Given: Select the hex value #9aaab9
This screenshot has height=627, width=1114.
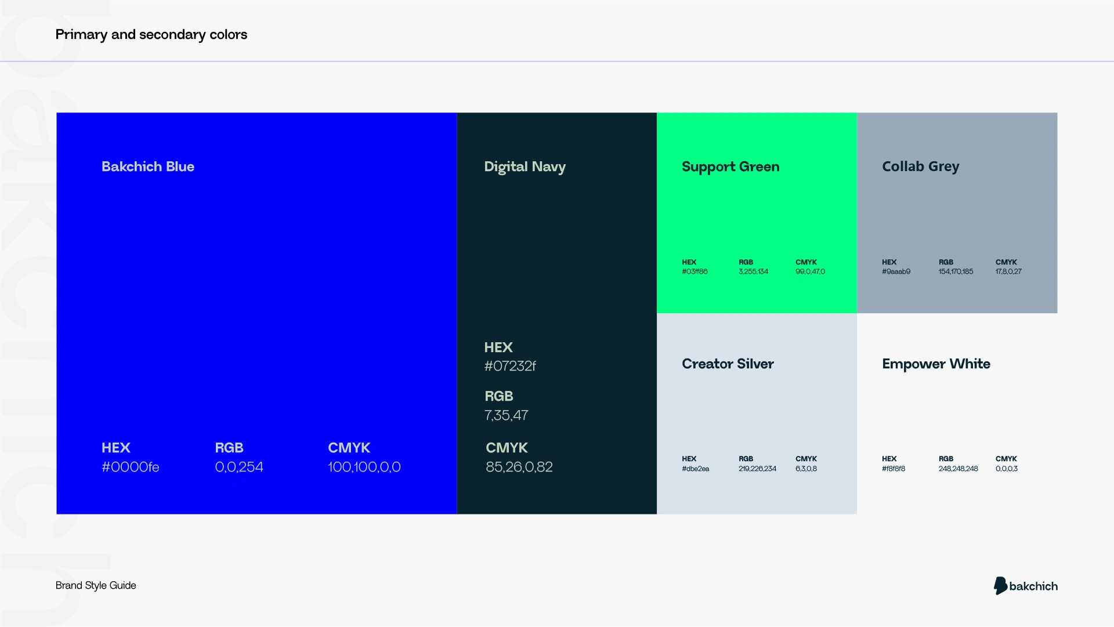Looking at the screenshot, I should pos(896,271).
